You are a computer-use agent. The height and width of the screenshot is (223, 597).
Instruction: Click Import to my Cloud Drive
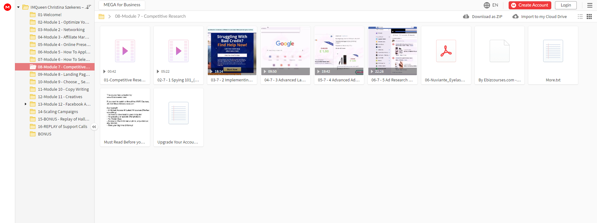coord(540,16)
